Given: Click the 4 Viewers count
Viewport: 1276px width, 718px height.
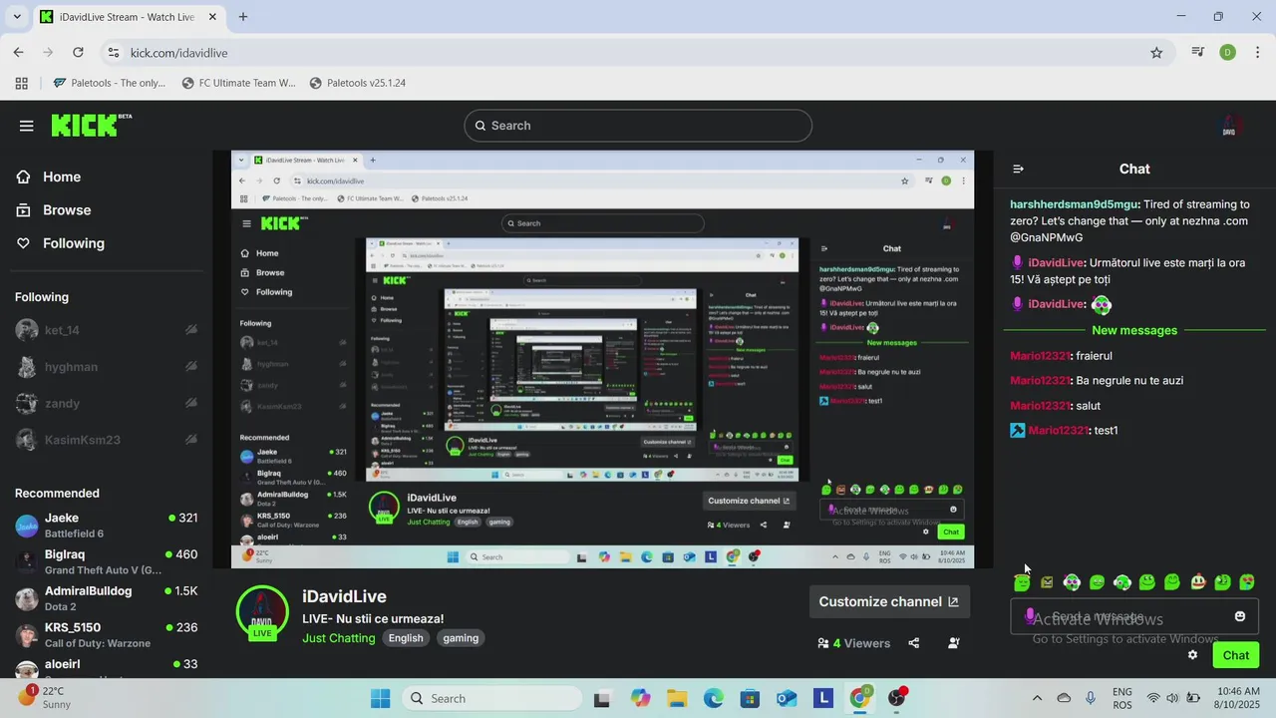Looking at the screenshot, I should (854, 643).
